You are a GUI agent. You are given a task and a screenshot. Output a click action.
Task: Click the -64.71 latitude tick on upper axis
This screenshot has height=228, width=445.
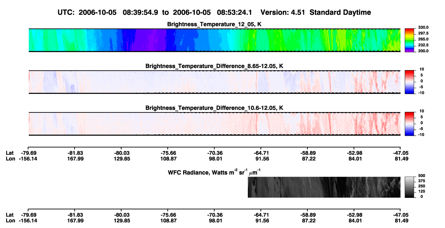tap(261, 153)
